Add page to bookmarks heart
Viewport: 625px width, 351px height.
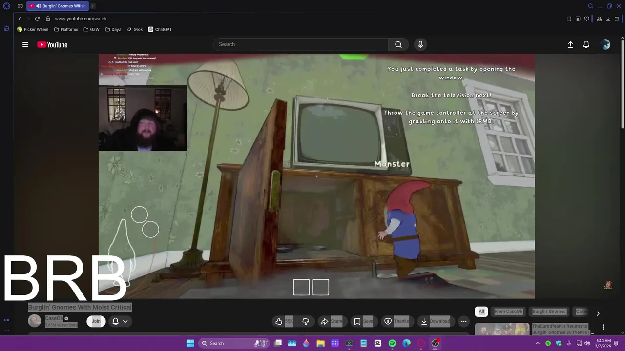[586, 19]
